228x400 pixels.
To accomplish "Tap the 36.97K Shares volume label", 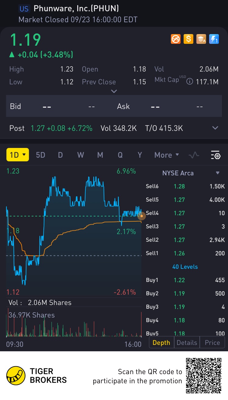I will coord(32,315).
